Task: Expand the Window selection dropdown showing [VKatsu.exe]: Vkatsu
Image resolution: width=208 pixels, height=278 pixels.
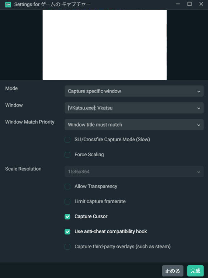Action: pos(134,108)
